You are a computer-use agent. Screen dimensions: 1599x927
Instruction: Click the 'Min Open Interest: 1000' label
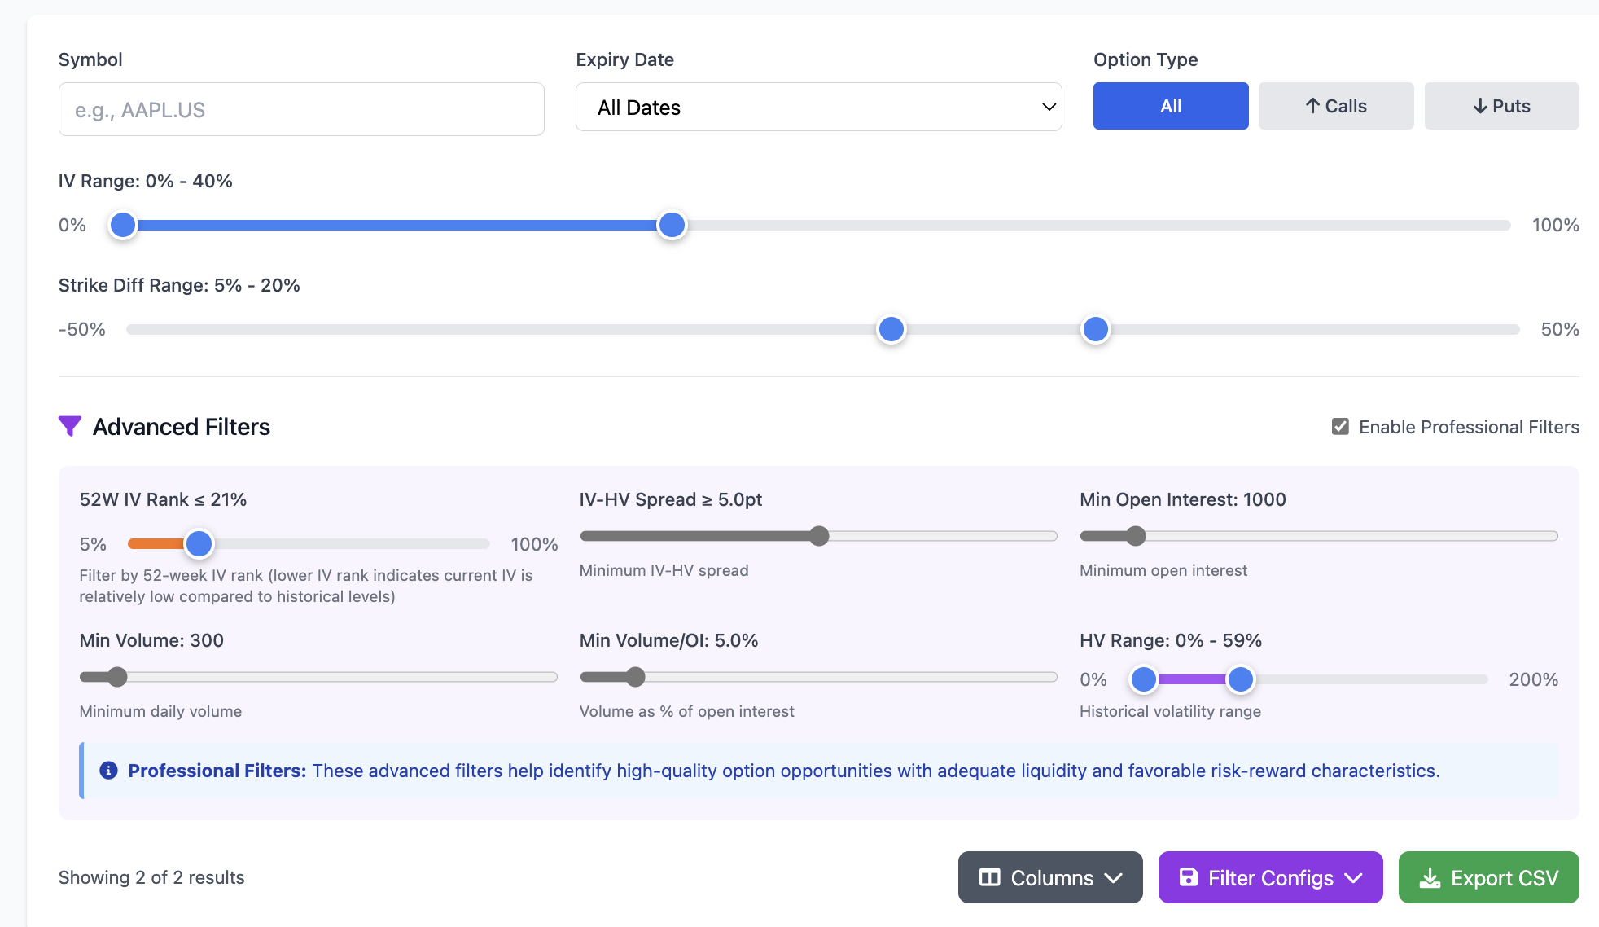[1183, 499]
